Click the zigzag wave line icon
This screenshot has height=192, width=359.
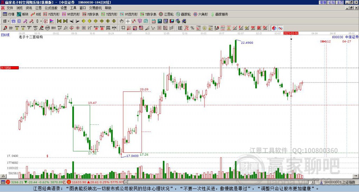pos(134,21)
